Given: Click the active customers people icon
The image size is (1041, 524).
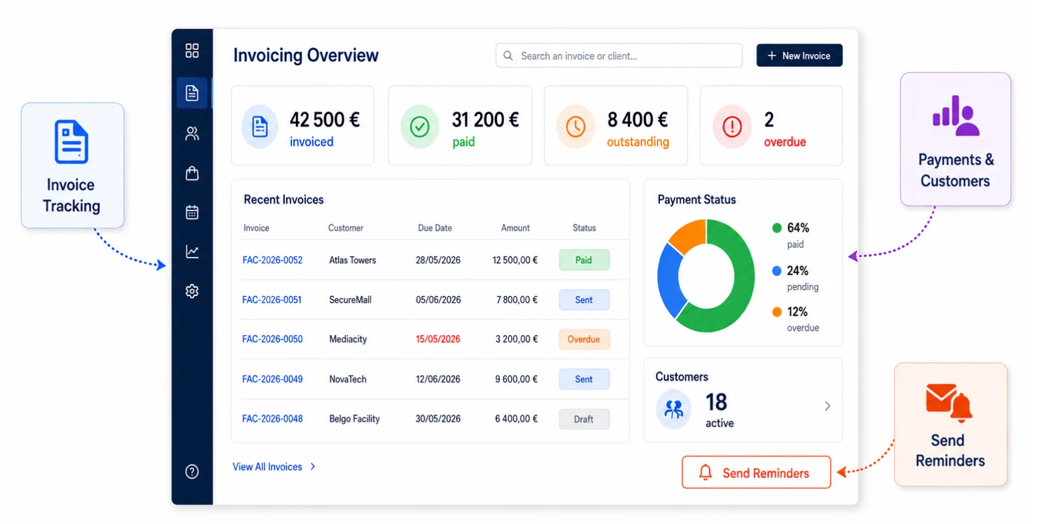Looking at the screenshot, I should click(x=674, y=409).
